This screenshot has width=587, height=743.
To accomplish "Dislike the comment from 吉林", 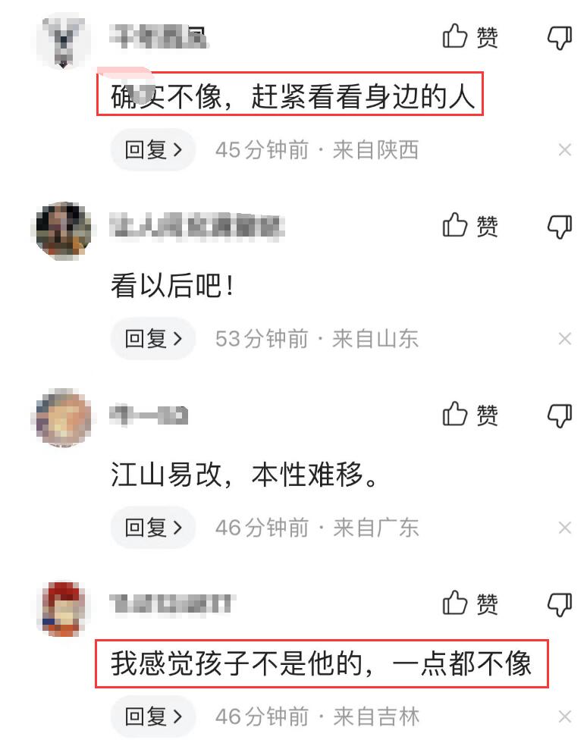I will tap(560, 604).
